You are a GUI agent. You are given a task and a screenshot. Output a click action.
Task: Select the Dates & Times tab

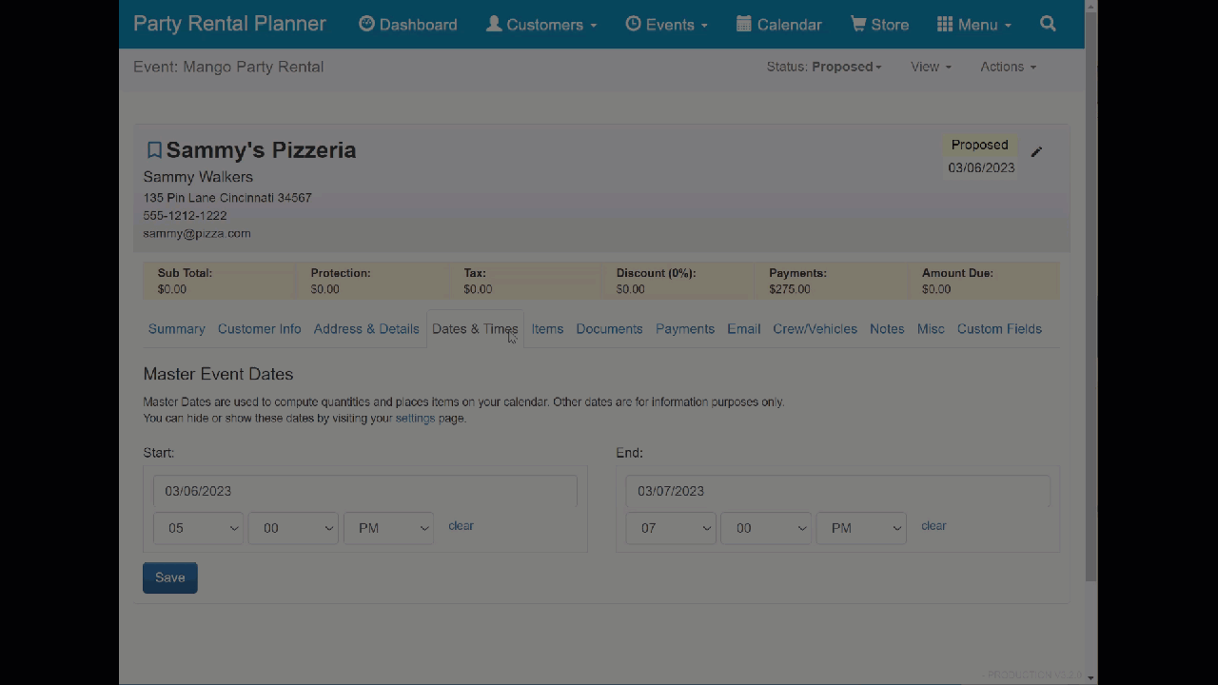point(475,329)
